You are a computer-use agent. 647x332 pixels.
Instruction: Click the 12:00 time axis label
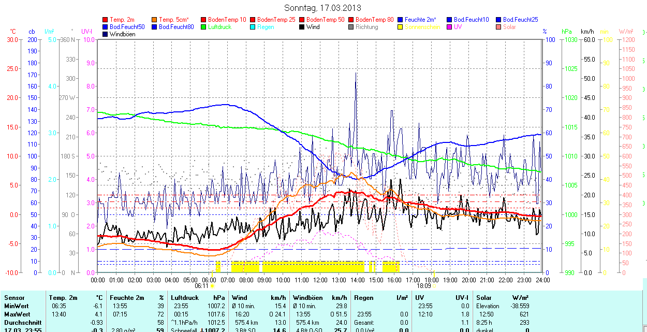[320, 280]
